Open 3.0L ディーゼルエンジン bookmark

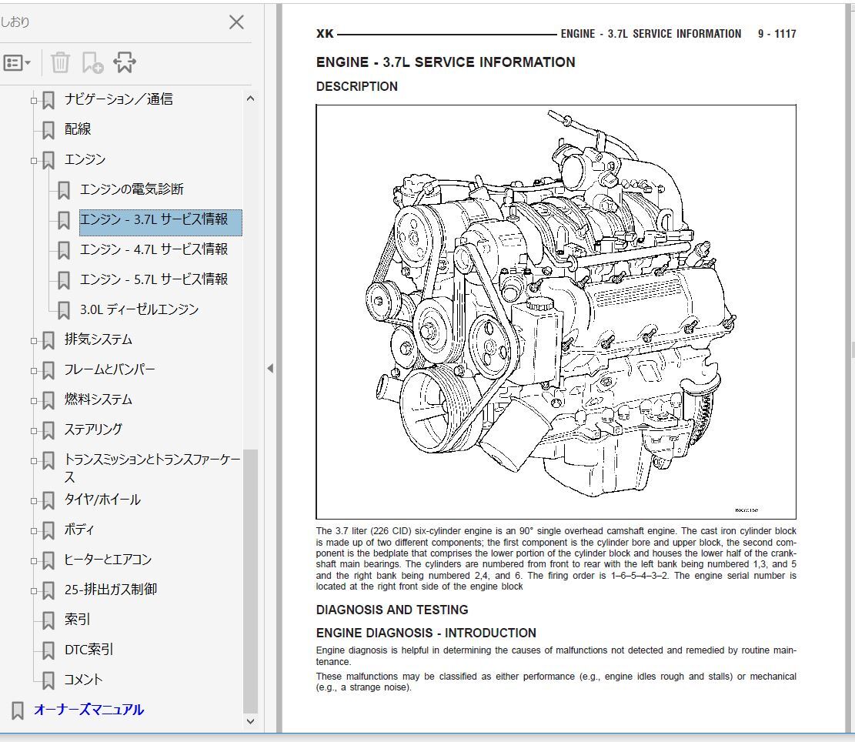(139, 309)
